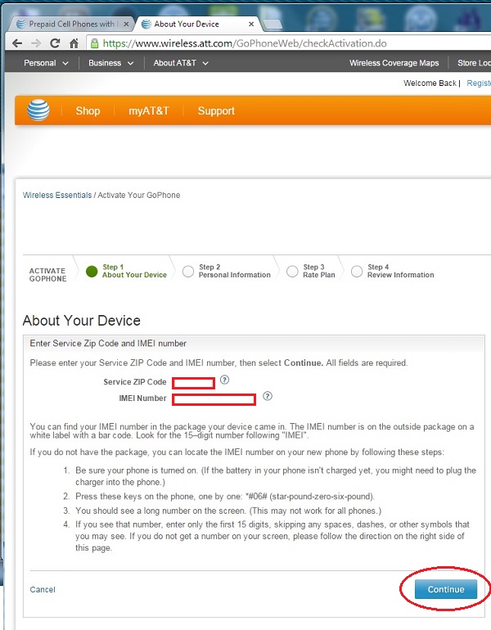Switch to Prepaid Cell Phones tab
The width and height of the screenshot is (491, 630).
(70, 24)
